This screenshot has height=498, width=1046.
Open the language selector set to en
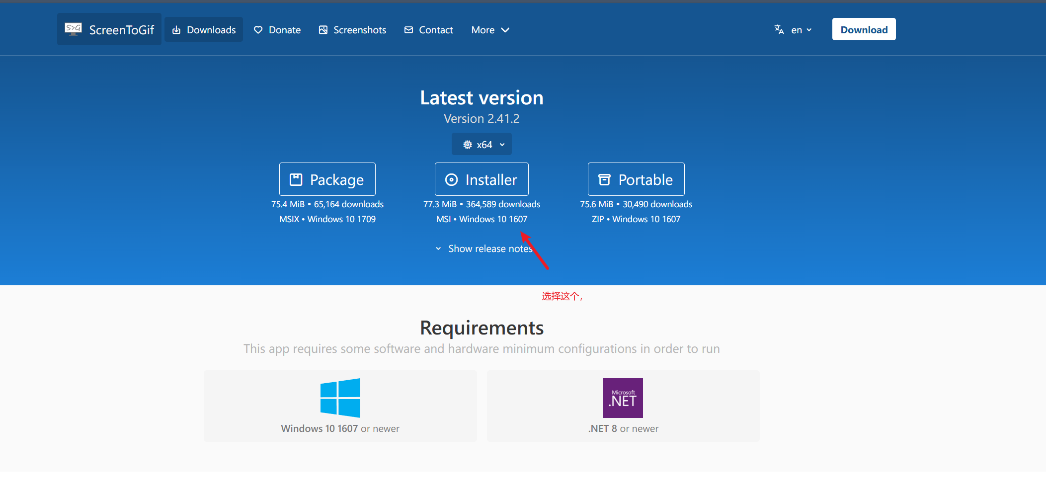(802, 30)
